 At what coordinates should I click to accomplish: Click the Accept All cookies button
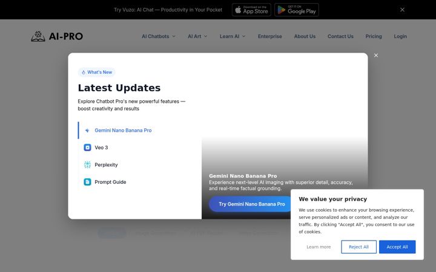[x=397, y=247]
